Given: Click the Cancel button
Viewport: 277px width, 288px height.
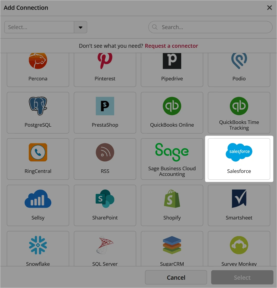Looking at the screenshot, I should click(176, 277).
